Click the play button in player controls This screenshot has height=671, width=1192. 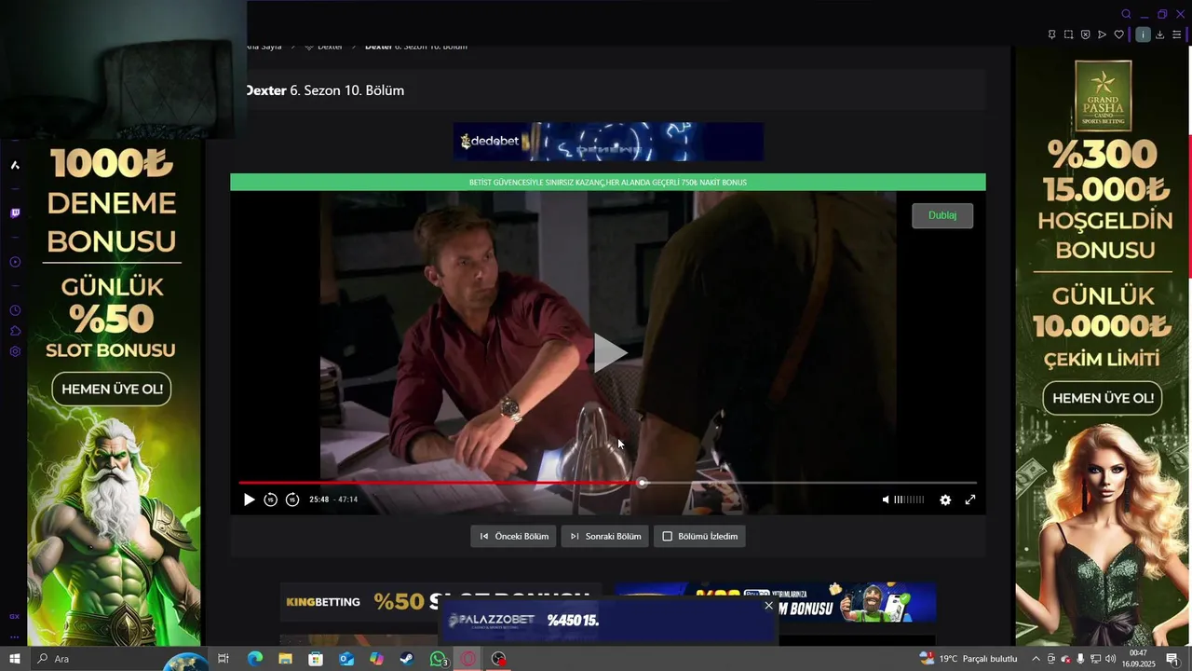(x=249, y=500)
